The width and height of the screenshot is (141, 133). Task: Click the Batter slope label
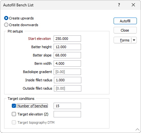pos(42,55)
